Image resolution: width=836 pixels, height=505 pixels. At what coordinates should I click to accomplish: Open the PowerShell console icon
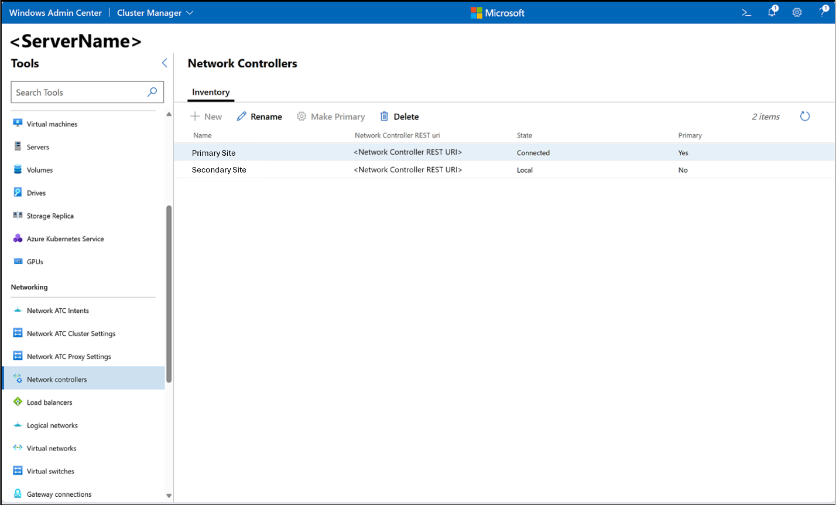(746, 12)
